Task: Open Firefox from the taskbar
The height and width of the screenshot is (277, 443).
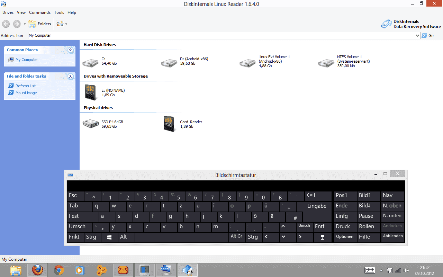Action: pos(37,270)
